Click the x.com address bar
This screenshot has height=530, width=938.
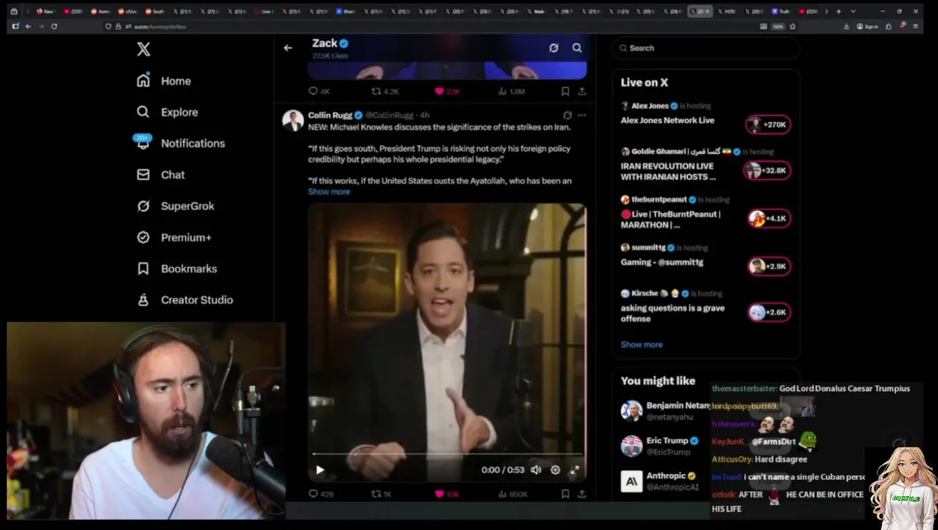click(x=434, y=26)
